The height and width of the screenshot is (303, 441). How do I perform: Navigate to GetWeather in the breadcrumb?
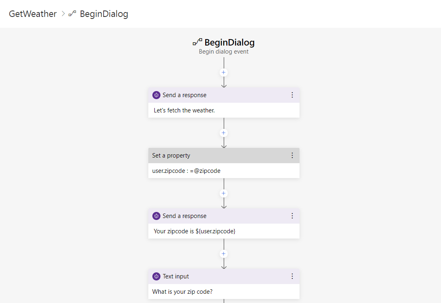33,13
